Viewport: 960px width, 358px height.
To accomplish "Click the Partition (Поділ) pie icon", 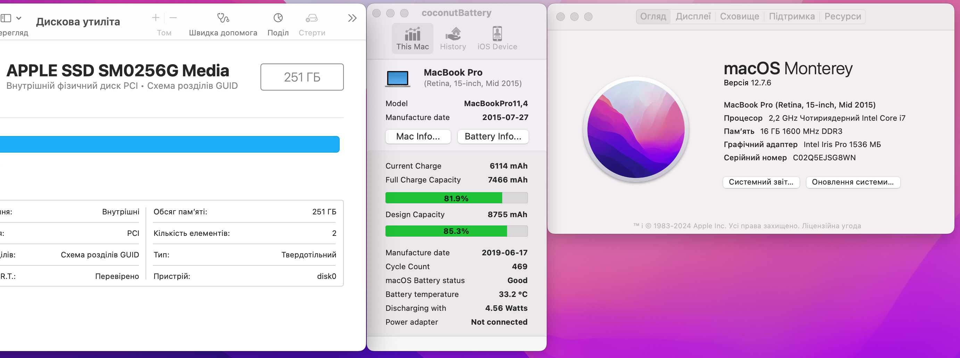I will pos(278,17).
